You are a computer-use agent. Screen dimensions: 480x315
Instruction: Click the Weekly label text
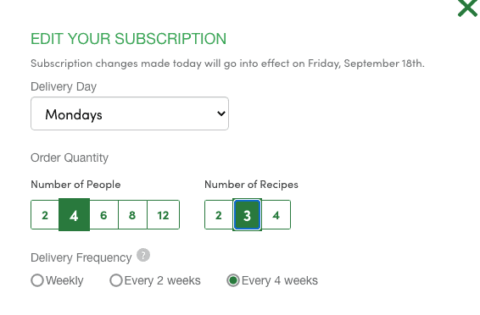tap(64, 280)
